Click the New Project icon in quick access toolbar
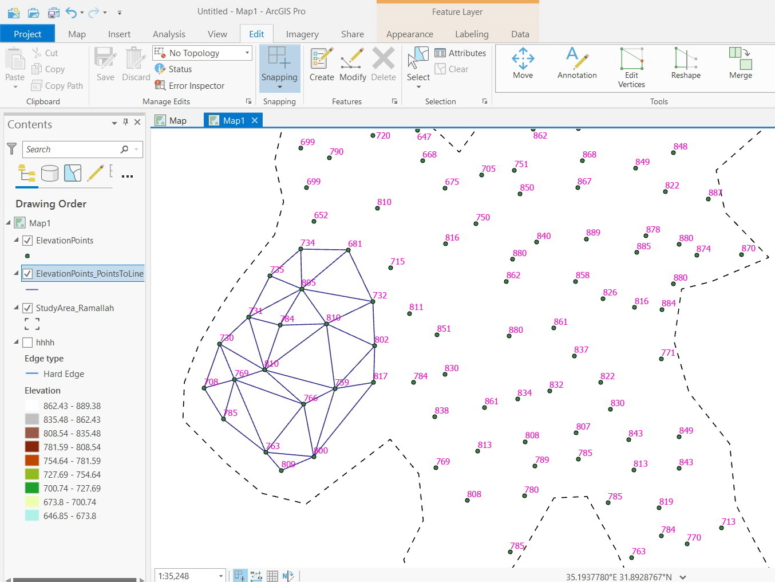This screenshot has width=775, height=582. pos(13,12)
